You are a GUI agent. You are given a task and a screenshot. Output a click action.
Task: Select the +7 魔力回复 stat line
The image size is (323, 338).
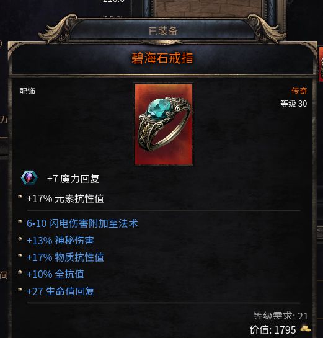[73, 179]
